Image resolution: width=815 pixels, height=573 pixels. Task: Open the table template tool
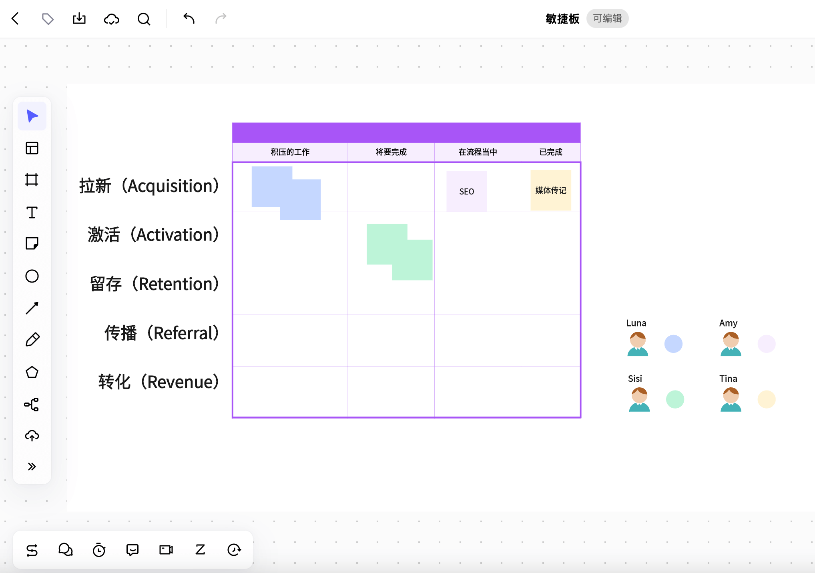(32, 148)
